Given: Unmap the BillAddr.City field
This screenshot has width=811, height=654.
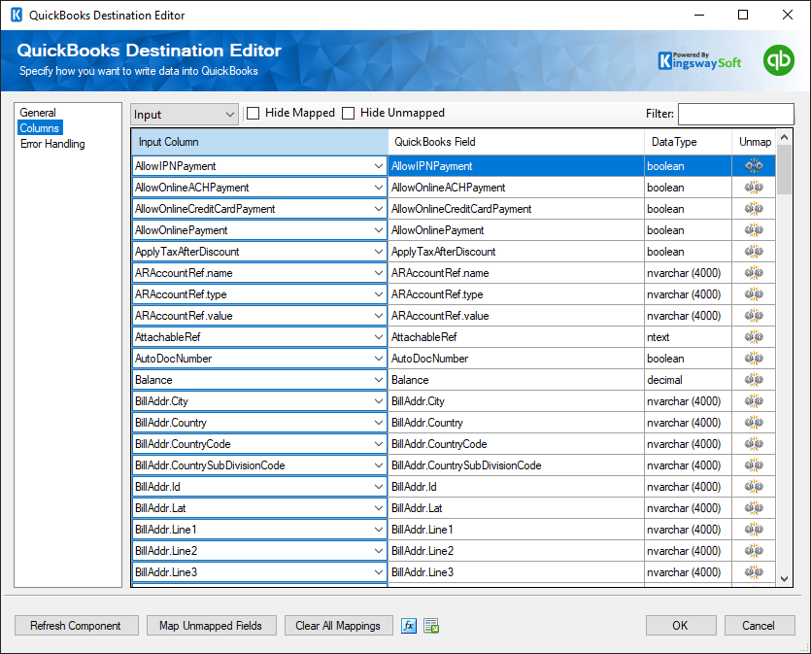Looking at the screenshot, I should [754, 400].
